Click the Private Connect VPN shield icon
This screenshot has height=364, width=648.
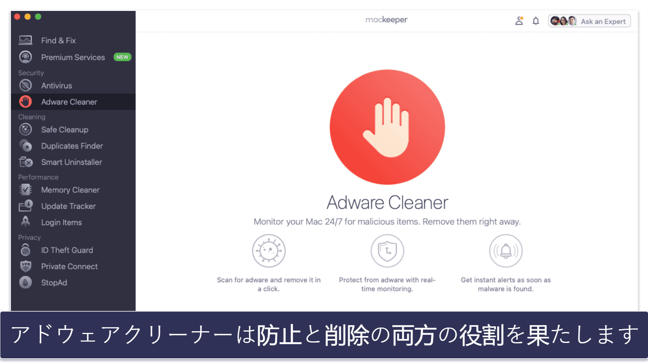coord(26,266)
